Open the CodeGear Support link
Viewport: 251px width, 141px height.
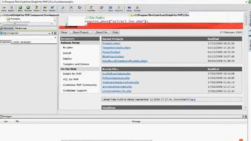(x=75, y=90)
